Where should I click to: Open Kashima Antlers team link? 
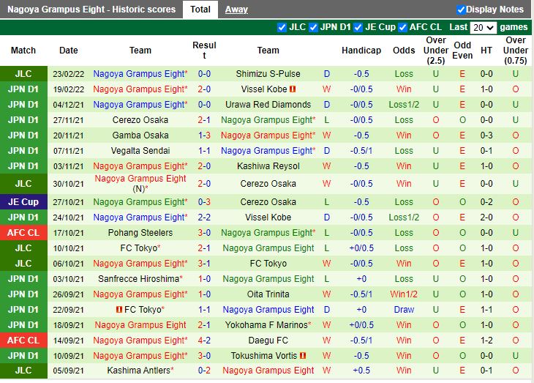click(138, 371)
